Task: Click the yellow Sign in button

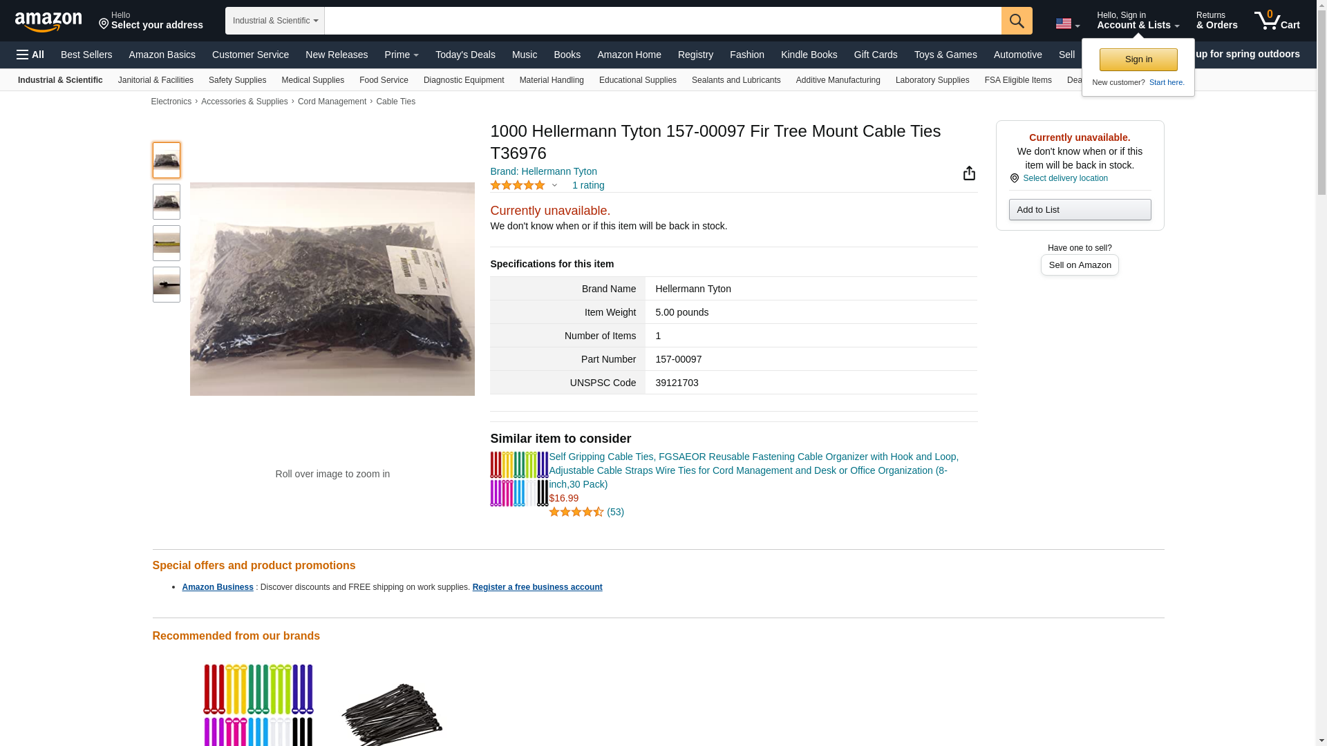Action: click(x=1138, y=59)
